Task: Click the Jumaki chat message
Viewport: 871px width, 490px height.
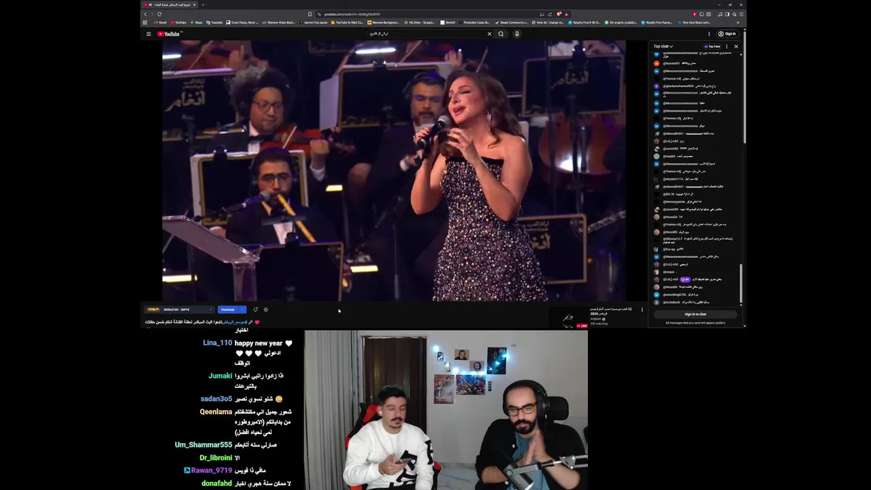Action: 246,380
